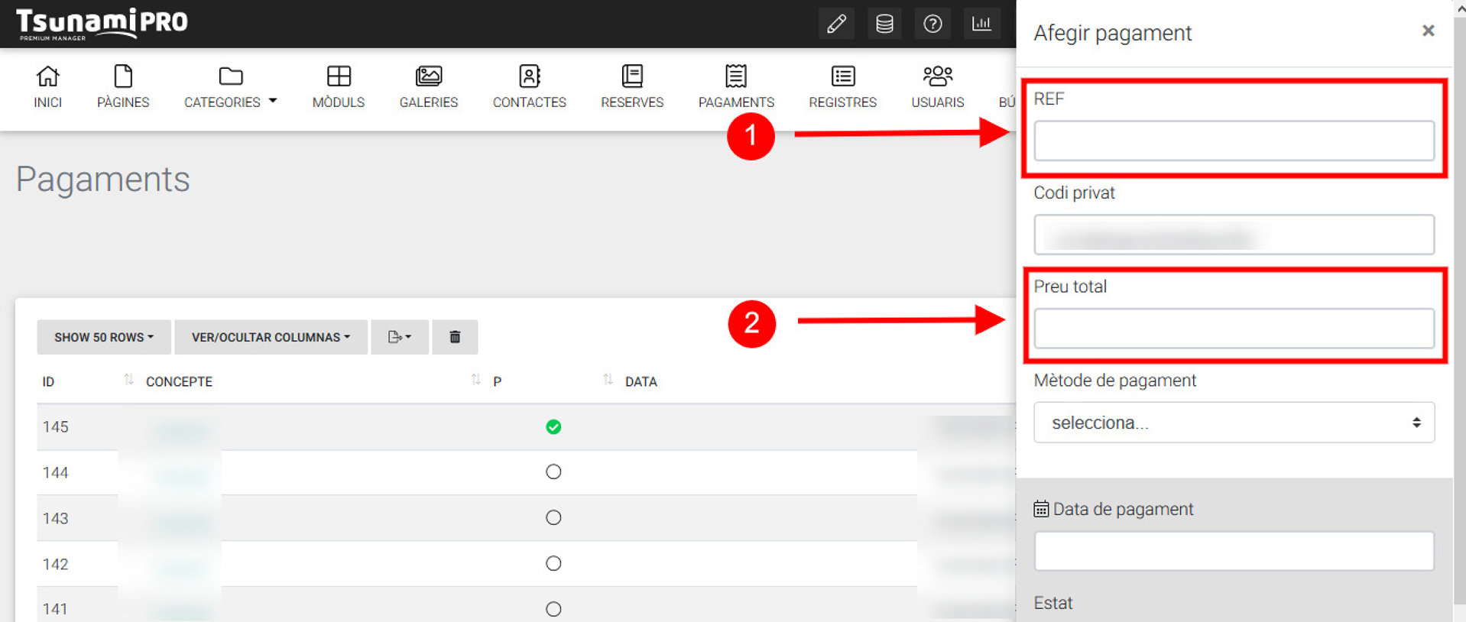Open the statistics chart icon
This screenshot has width=1466, height=622.
coord(981,24)
